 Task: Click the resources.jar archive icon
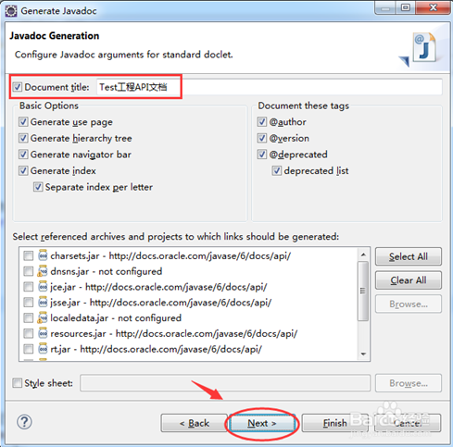coord(43,333)
